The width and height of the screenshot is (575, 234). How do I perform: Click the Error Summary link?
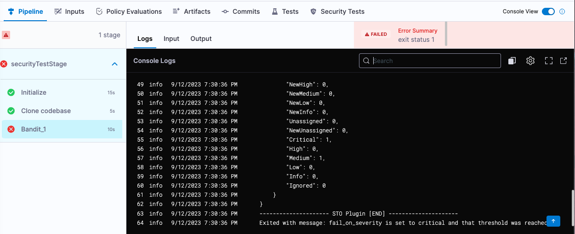tap(417, 31)
